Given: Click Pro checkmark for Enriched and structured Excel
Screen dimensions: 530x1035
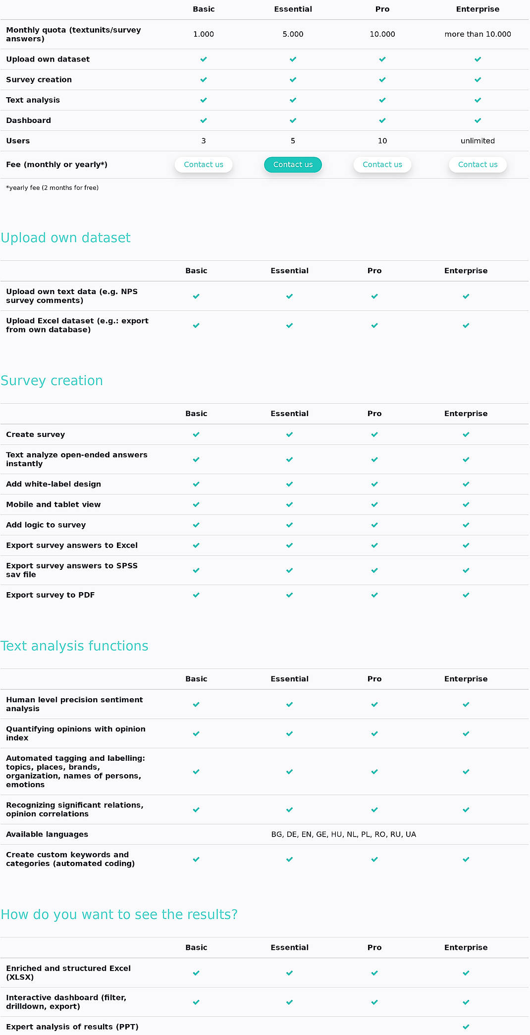Looking at the screenshot, I should (x=374, y=973).
